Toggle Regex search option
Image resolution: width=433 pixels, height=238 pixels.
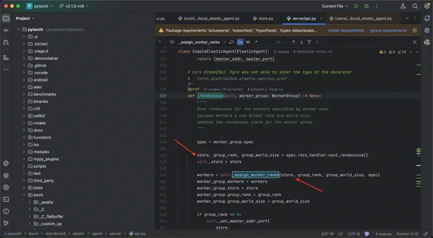point(256,42)
